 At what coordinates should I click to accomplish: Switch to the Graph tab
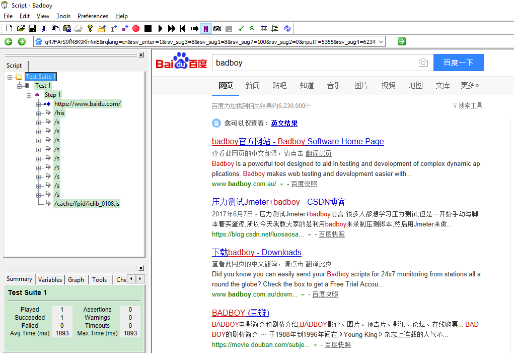click(x=76, y=280)
